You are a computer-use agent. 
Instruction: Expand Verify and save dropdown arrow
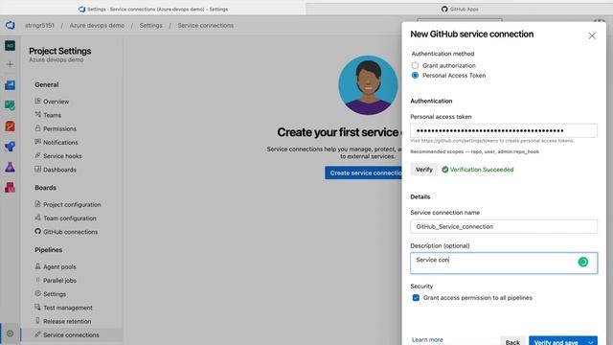click(590, 342)
